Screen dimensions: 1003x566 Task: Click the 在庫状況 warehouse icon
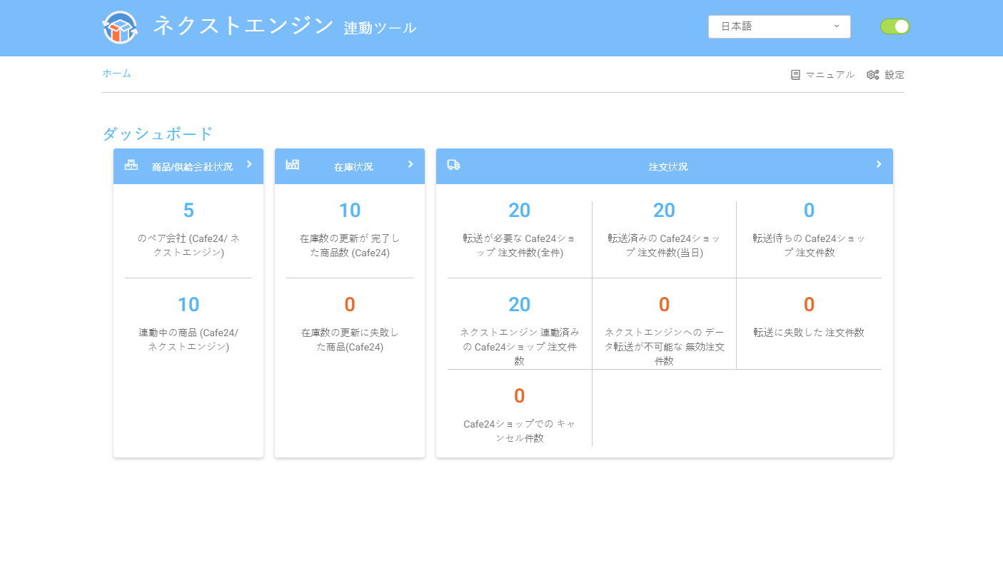pyautogui.click(x=293, y=165)
